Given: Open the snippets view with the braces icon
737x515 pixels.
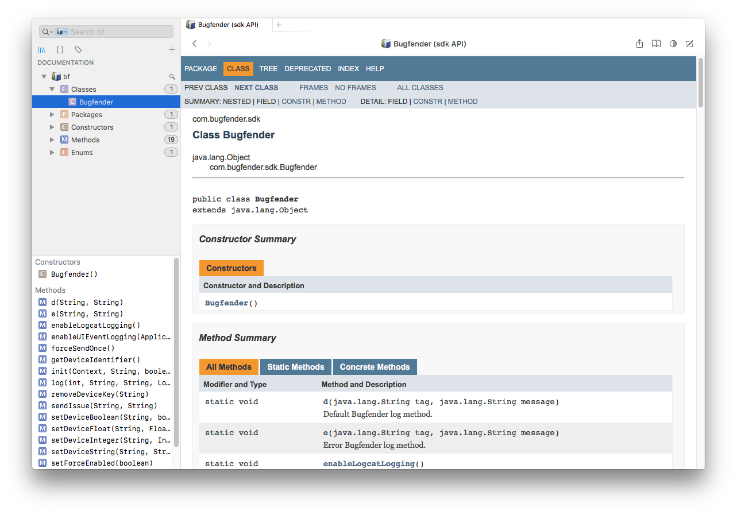Looking at the screenshot, I should 60,50.
